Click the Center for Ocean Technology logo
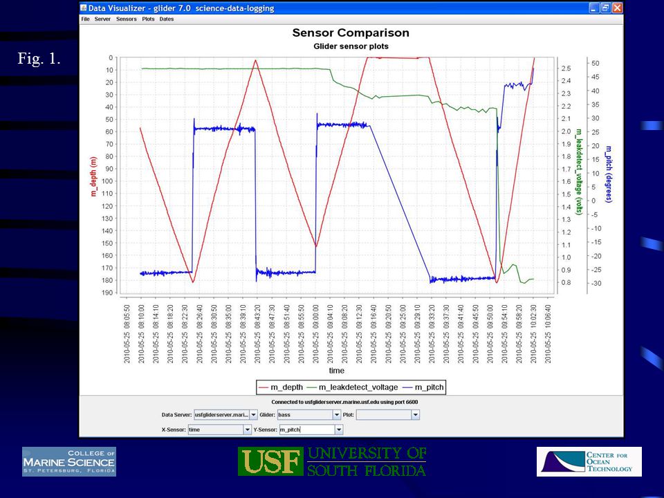The width and height of the screenshot is (664, 498). pos(589,461)
